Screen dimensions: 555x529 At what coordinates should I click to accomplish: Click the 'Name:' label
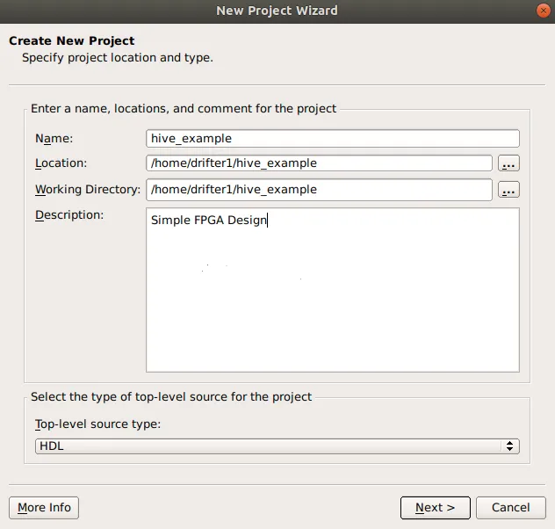click(x=54, y=138)
